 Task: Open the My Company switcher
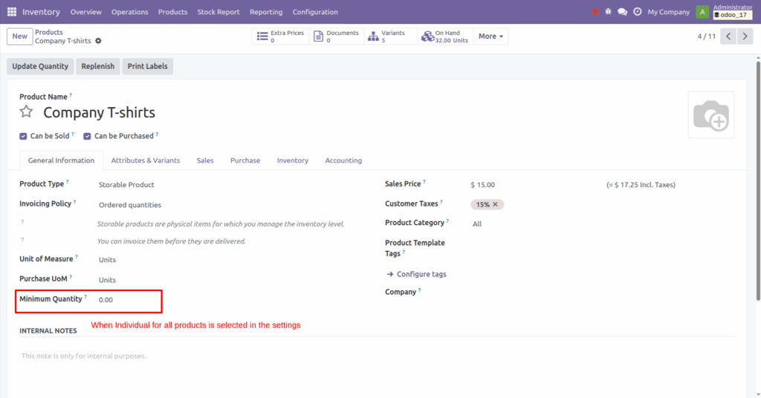668,12
